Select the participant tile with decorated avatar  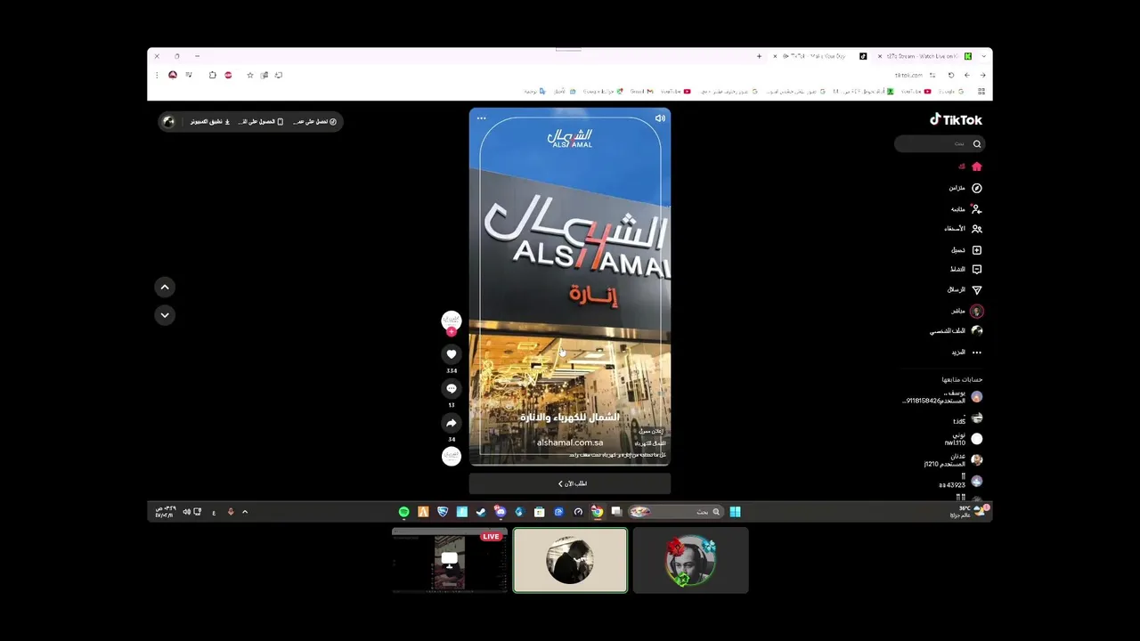click(691, 560)
